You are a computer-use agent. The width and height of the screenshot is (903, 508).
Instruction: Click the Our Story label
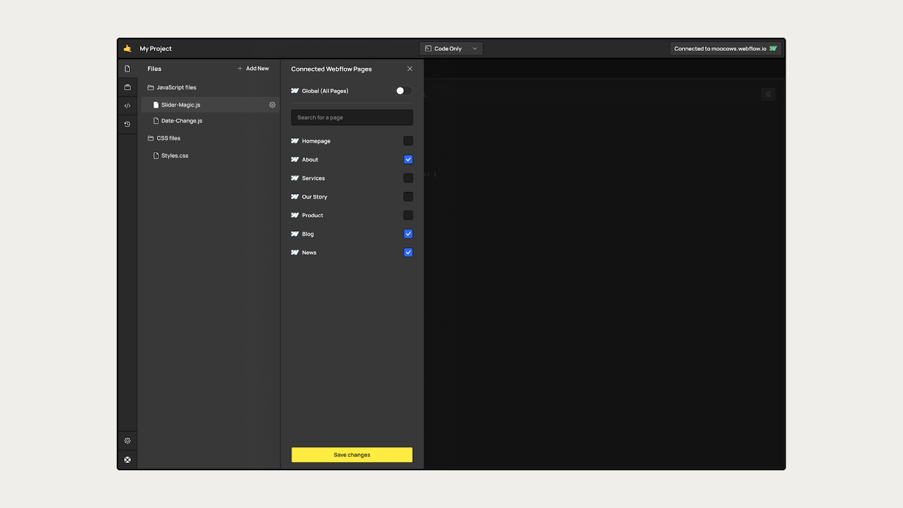pos(314,197)
